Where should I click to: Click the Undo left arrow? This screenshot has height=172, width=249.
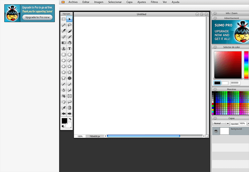[x=64, y=114]
